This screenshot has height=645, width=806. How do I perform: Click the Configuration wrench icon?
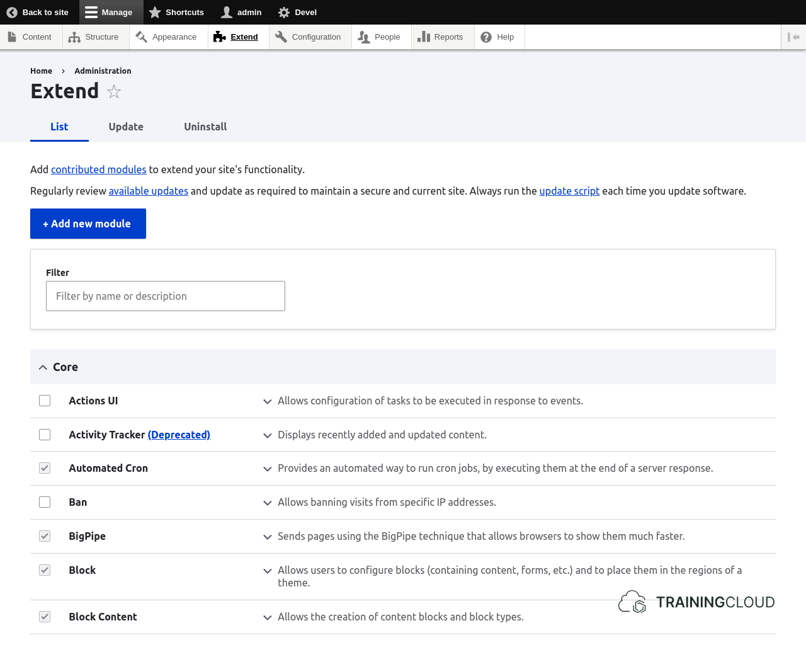[x=281, y=37]
